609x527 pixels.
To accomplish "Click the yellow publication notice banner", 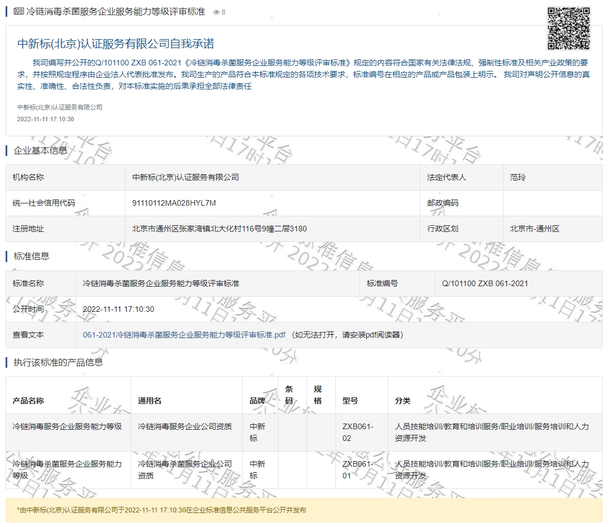I will 304,510.
